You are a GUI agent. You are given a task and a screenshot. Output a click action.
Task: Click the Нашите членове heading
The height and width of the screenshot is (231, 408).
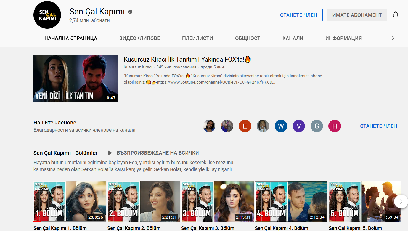coord(55,123)
